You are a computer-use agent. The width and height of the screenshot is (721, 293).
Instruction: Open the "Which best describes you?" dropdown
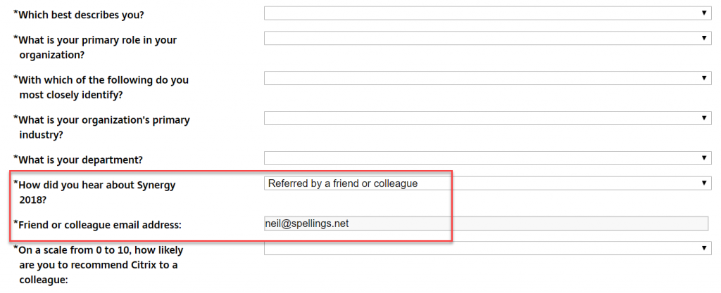[x=486, y=13]
